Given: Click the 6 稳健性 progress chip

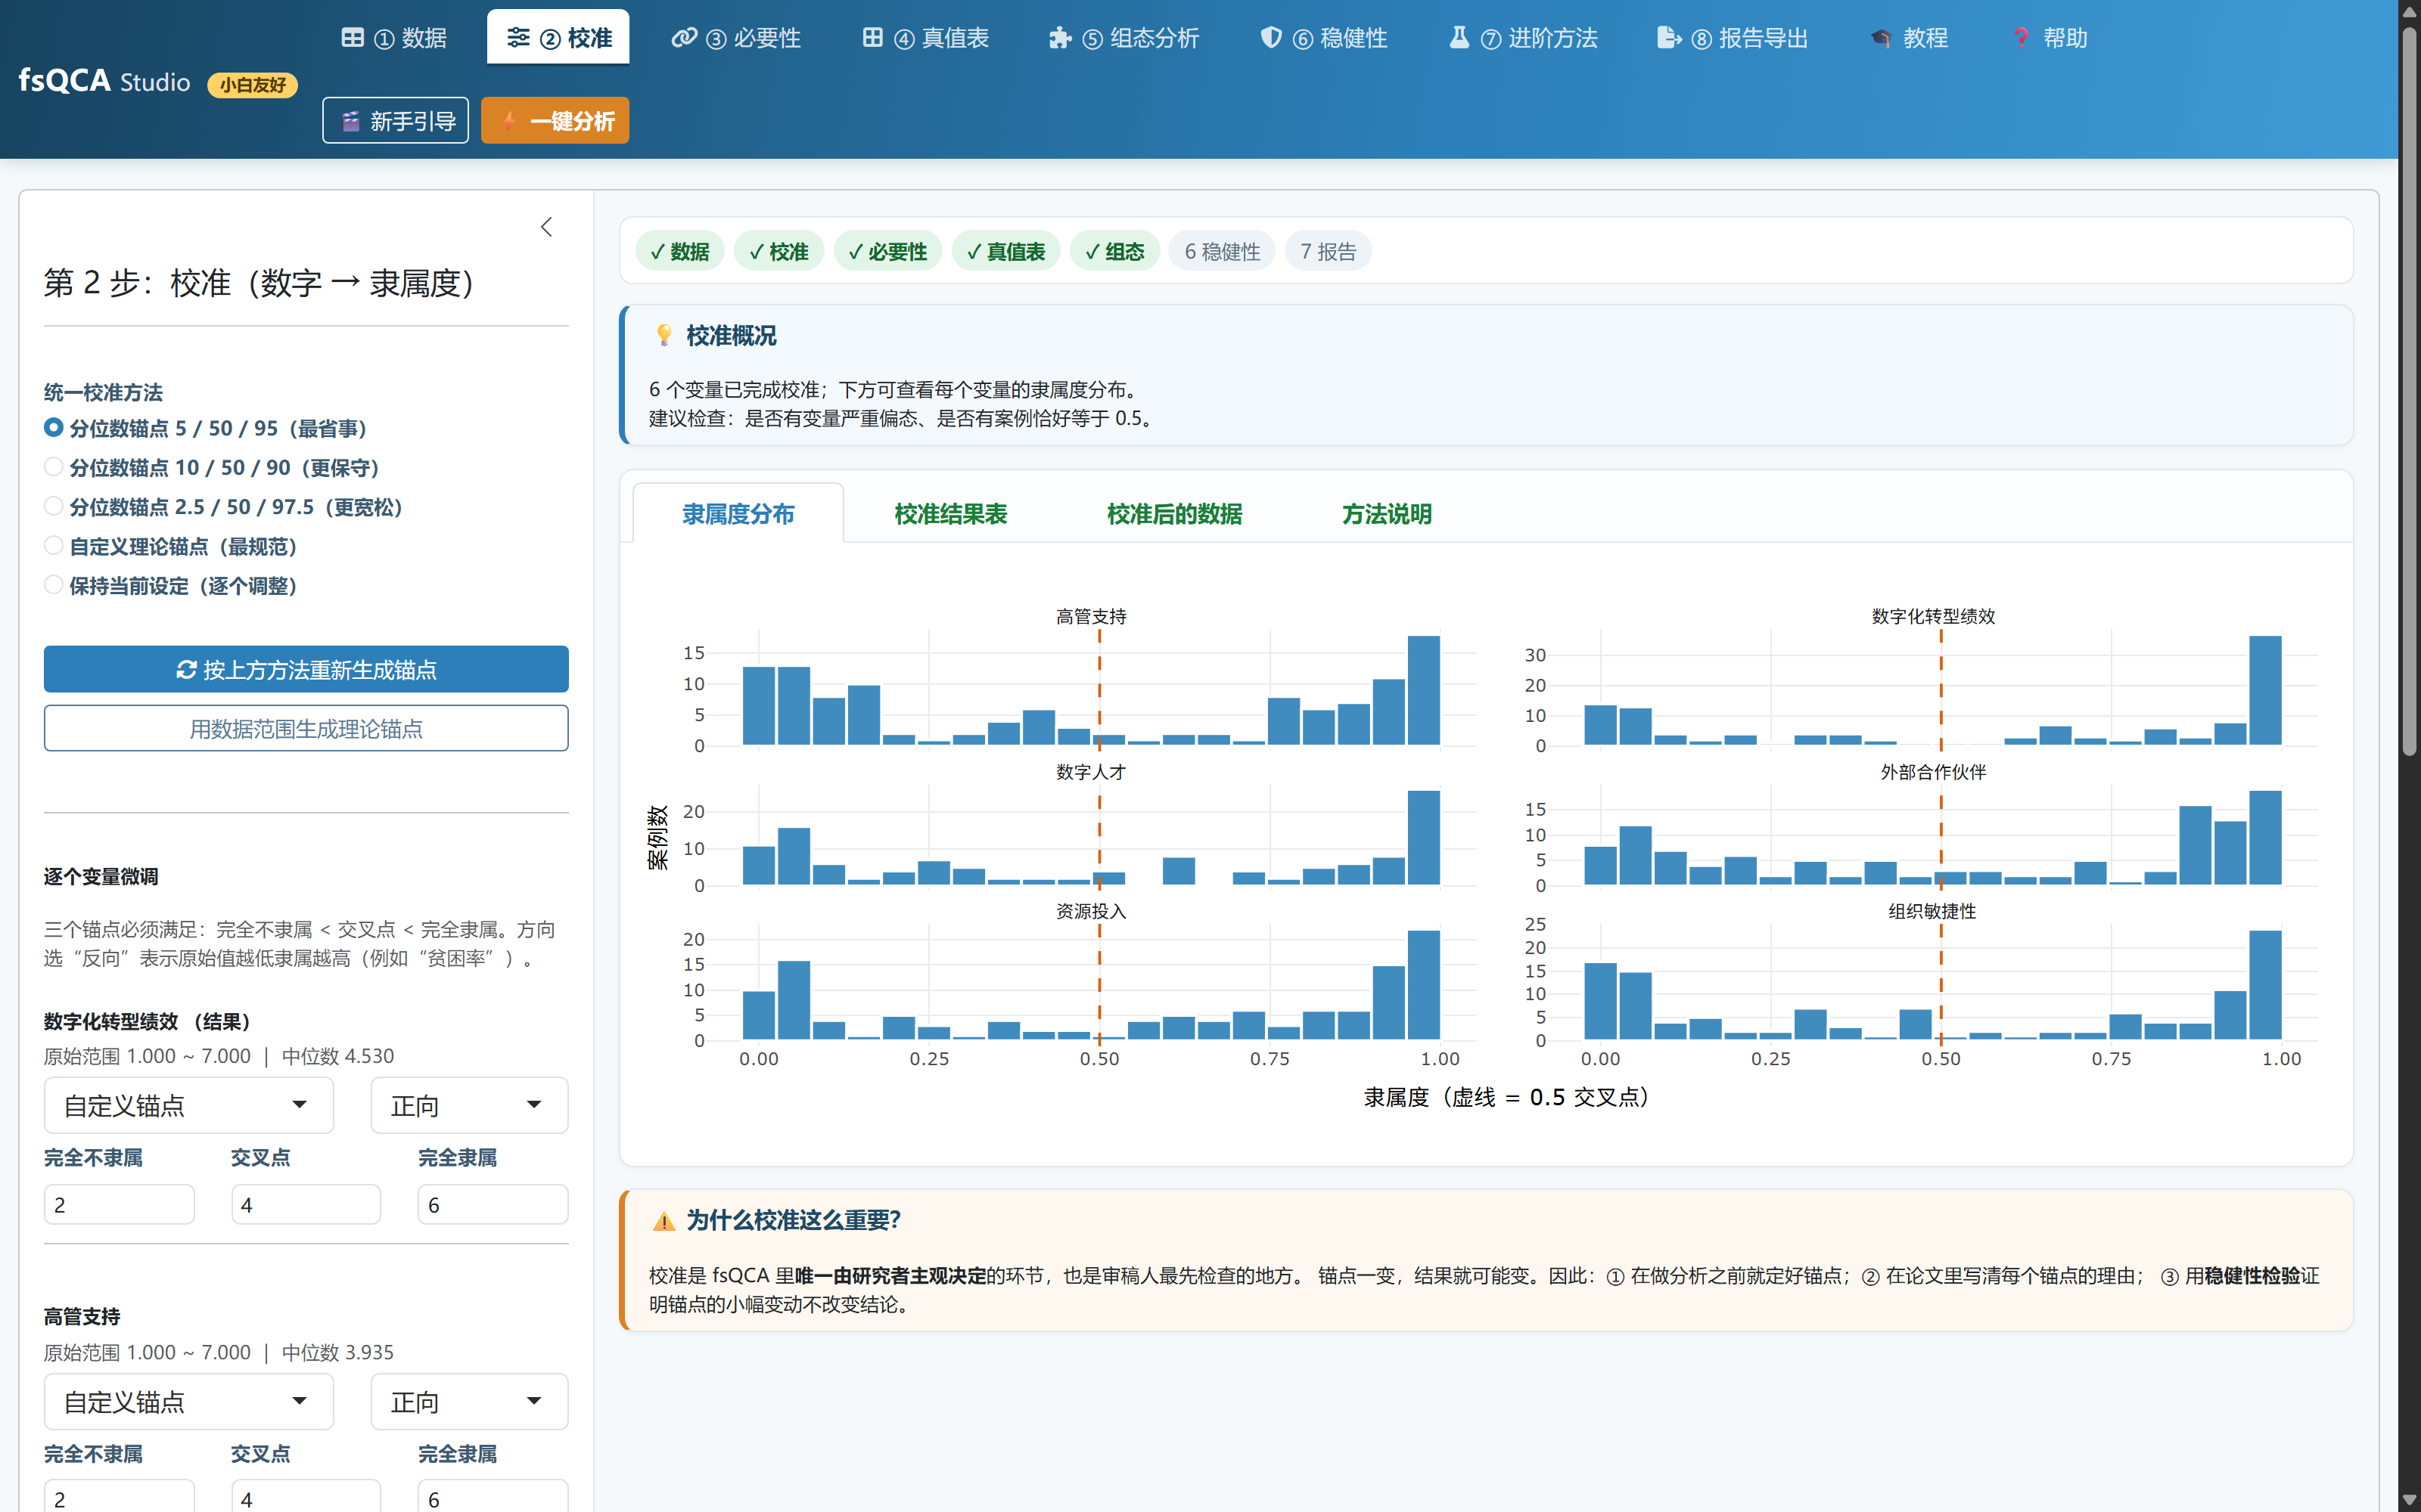Looking at the screenshot, I should point(1222,251).
